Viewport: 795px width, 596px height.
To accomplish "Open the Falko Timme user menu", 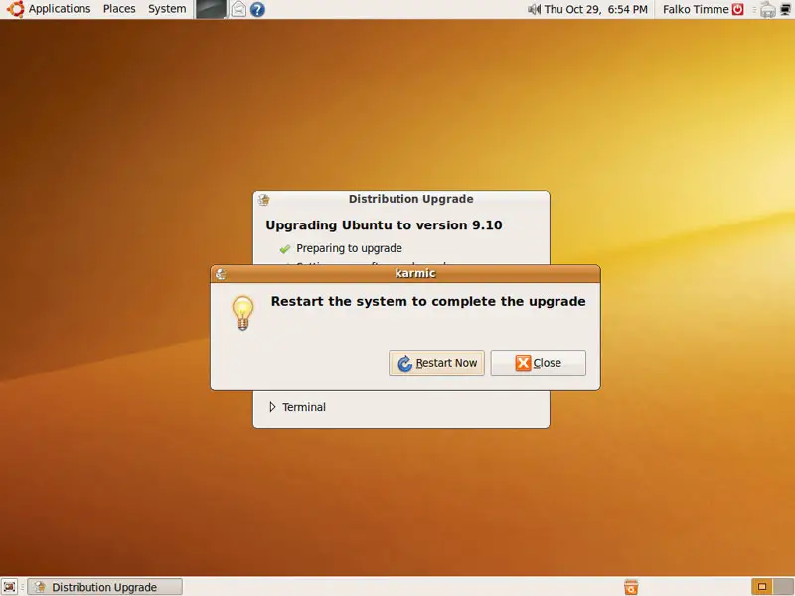I will tap(696, 9).
